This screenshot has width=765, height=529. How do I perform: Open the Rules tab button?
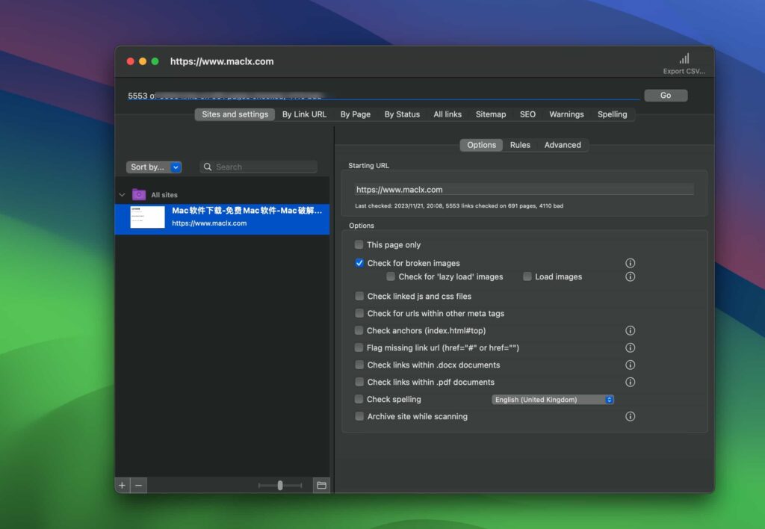click(x=520, y=145)
